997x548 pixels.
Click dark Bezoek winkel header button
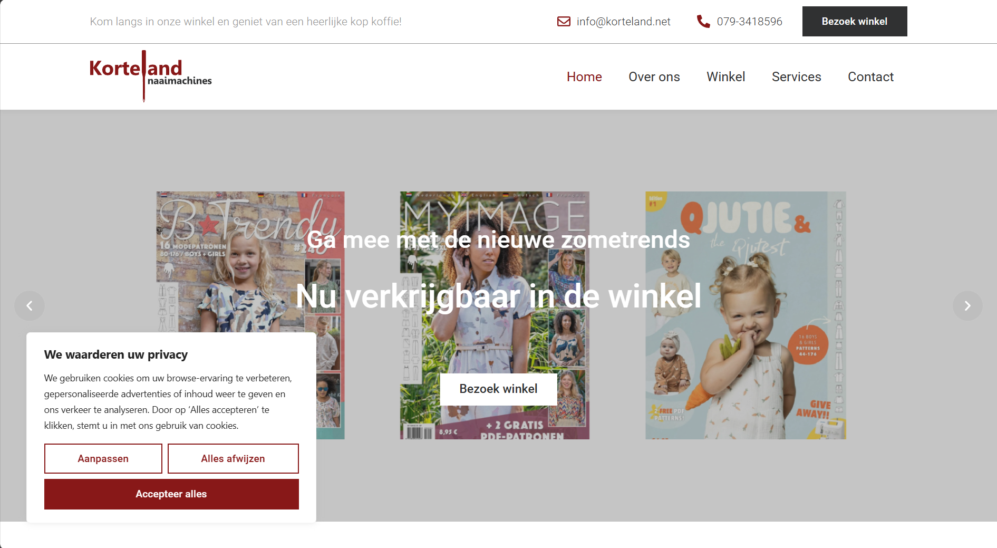click(x=855, y=22)
